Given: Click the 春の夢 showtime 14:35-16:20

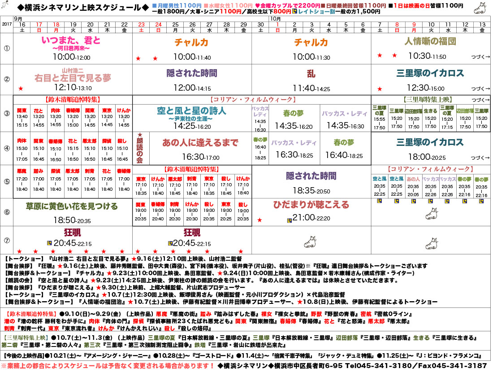Looking at the screenshot, I should pos(294,126).
